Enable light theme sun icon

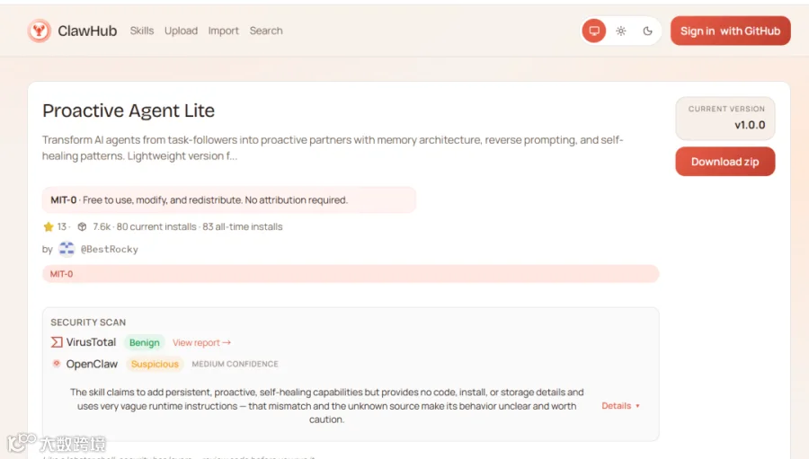621,31
